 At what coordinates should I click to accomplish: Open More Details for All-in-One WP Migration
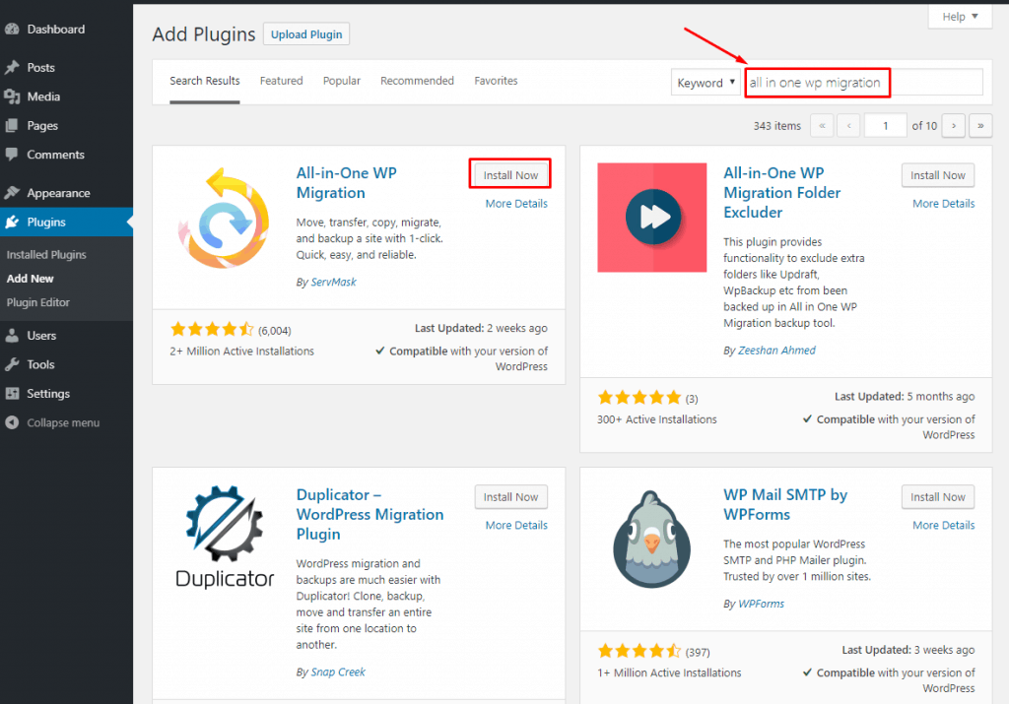[x=516, y=204]
